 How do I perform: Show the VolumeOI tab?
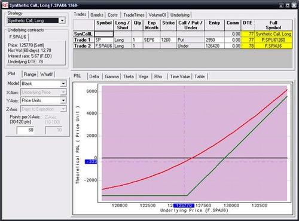pyautogui.click(x=157, y=15)
